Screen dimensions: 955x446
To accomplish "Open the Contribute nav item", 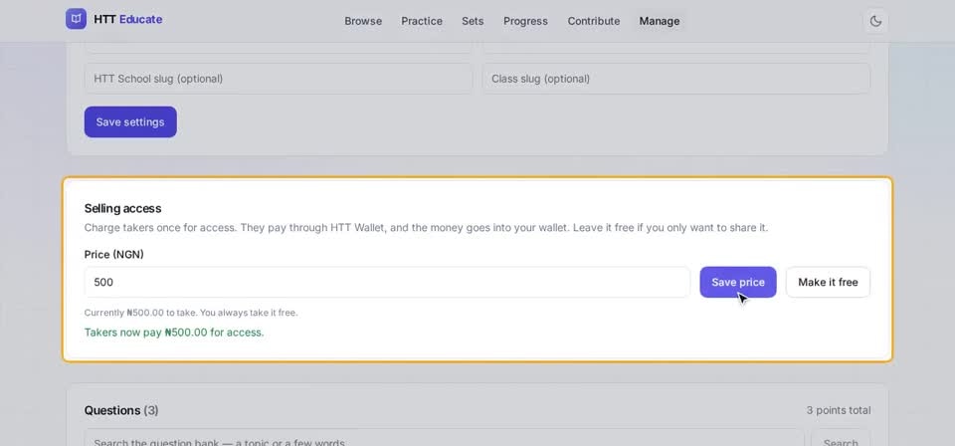I will click(594, 21).
